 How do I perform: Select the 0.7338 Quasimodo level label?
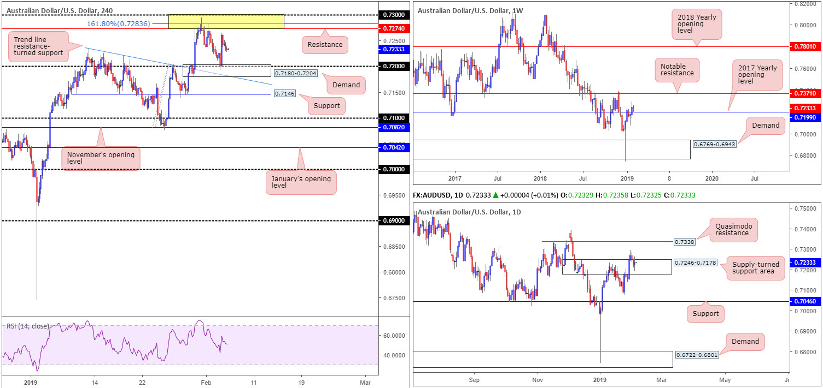pos(685,241)
